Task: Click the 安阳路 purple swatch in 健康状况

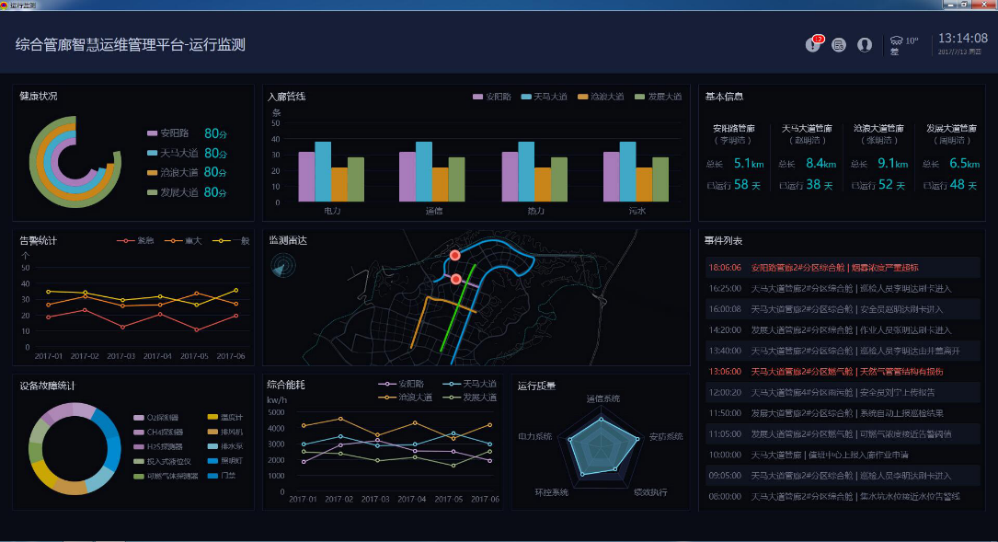Action: (152, 133)
